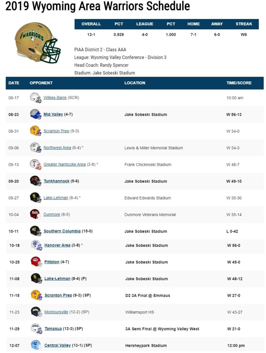Click the LOCATION column header

[x=135, y=83]
